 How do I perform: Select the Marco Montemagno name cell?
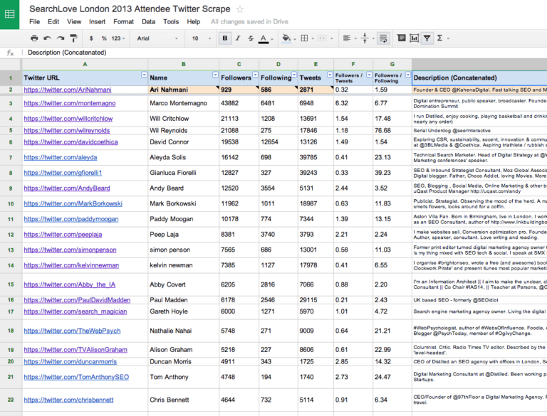pos(184,103)
